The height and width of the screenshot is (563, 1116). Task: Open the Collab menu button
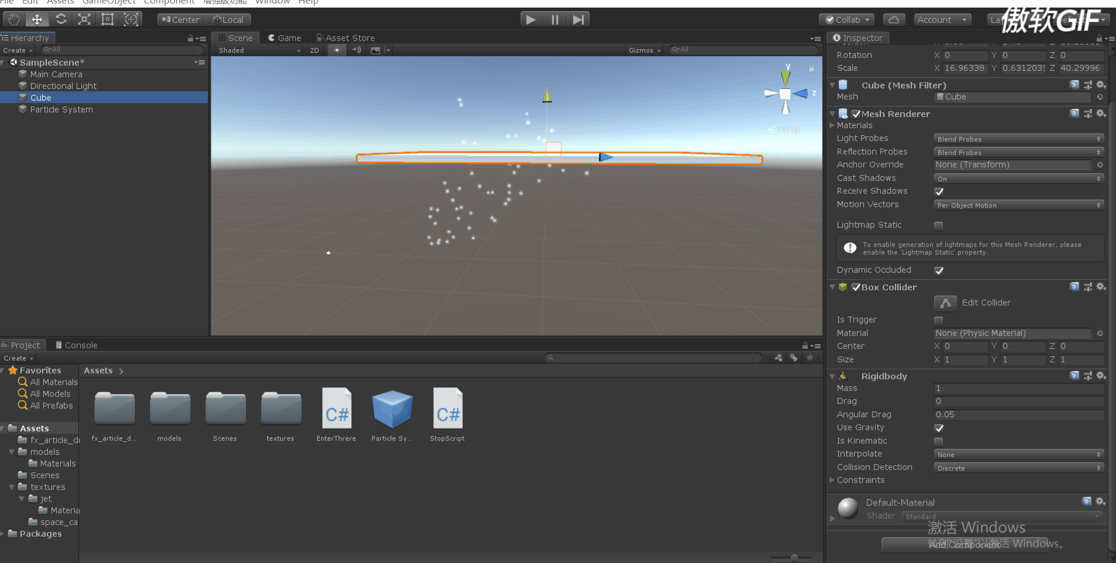point(847,19)
